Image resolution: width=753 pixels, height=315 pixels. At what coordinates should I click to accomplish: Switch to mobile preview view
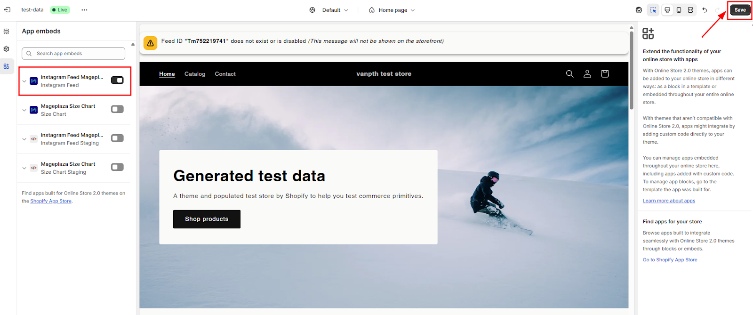[x=679, y=10]
